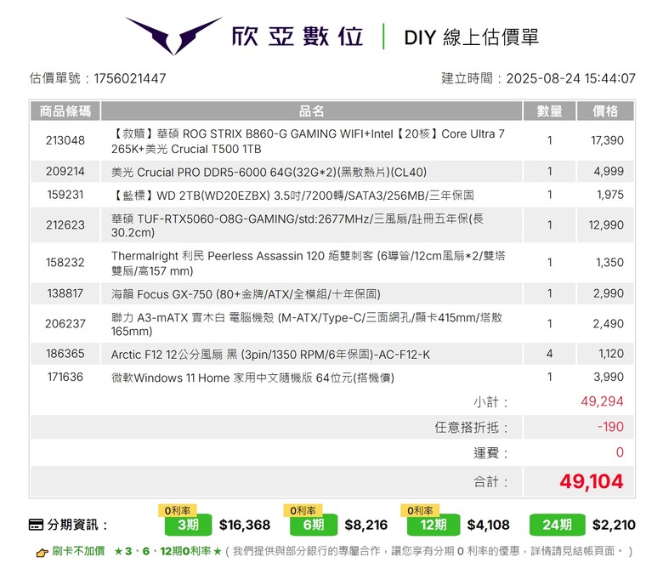Viewport: 663px width, 568px height.
Task: Click the first 2,990 price for Focus GX-750
Action: [609, 293]
